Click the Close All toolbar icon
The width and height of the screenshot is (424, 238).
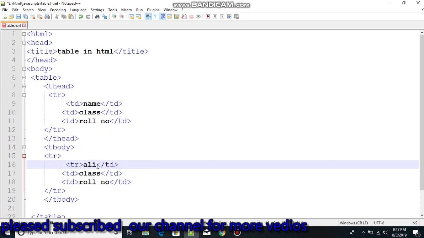click(x=40, y=17)
